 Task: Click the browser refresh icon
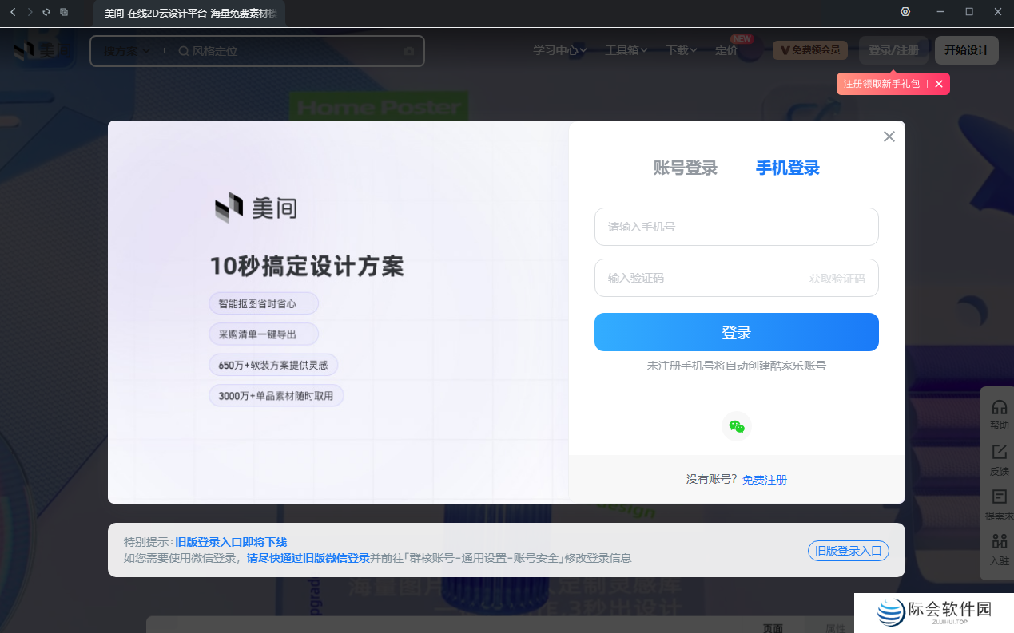(x=46, y=12)
